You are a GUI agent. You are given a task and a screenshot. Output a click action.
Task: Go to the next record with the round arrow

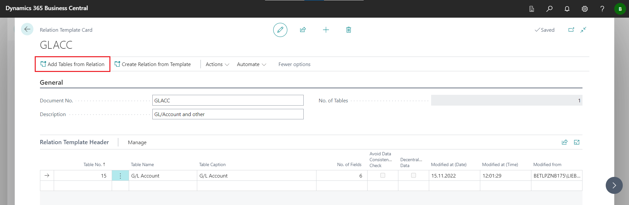coord(614,185)
